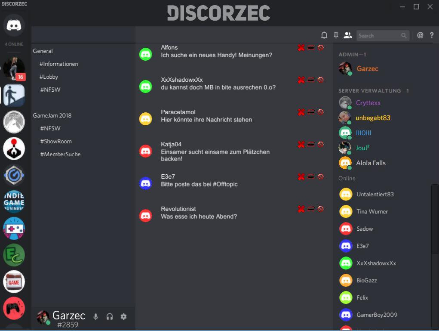Open #NFSW channel under General

click(50, 90)
